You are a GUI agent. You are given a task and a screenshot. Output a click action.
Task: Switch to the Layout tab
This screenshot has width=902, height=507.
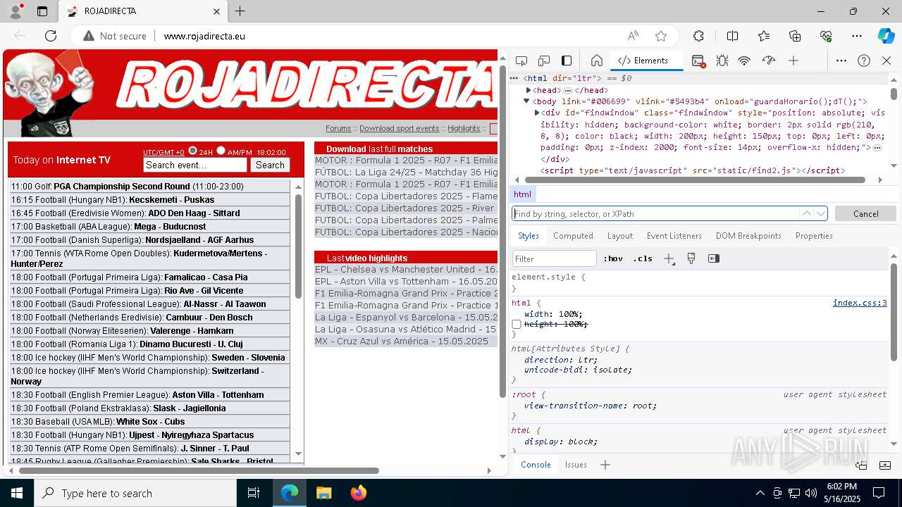tap(620, 236)
